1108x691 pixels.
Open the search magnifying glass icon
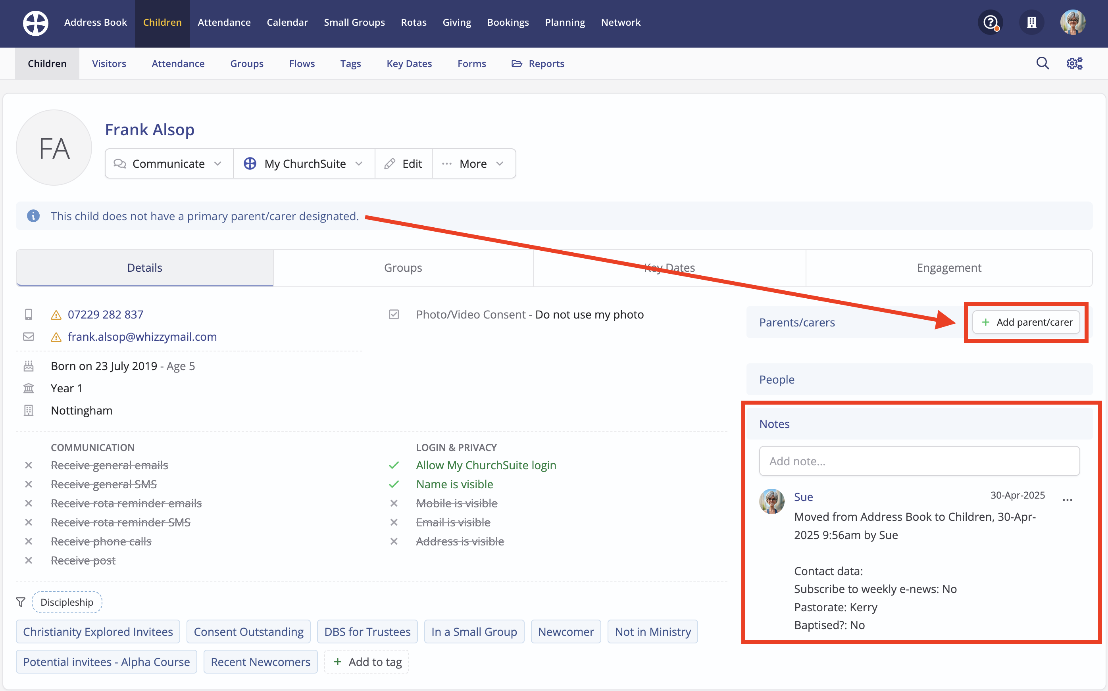[1042, 63]
